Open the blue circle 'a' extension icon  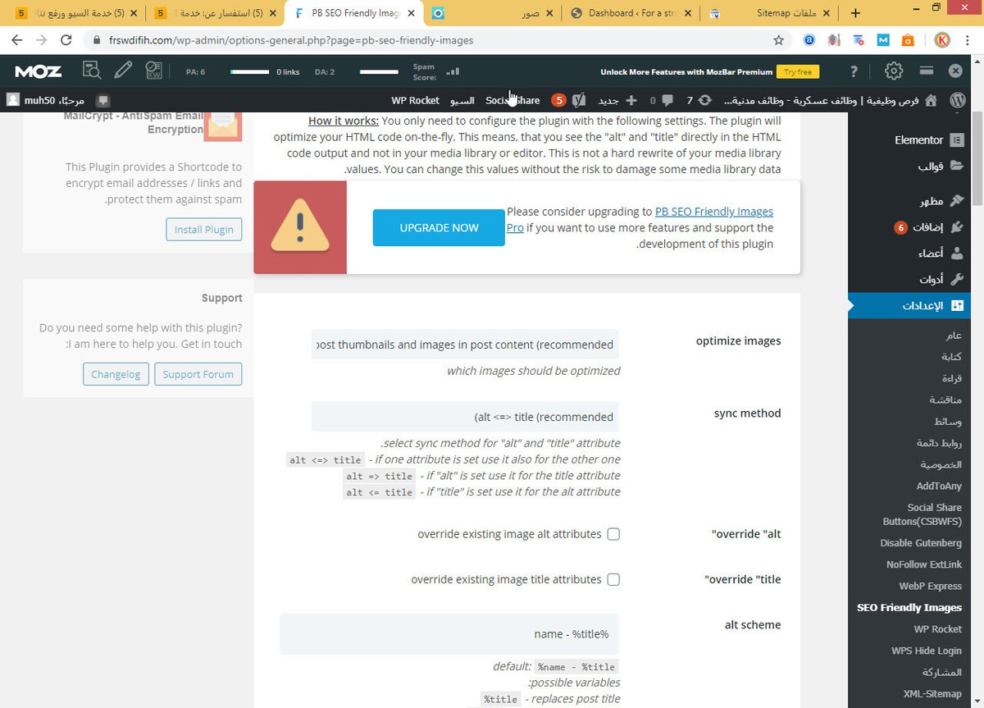[809, 39]
